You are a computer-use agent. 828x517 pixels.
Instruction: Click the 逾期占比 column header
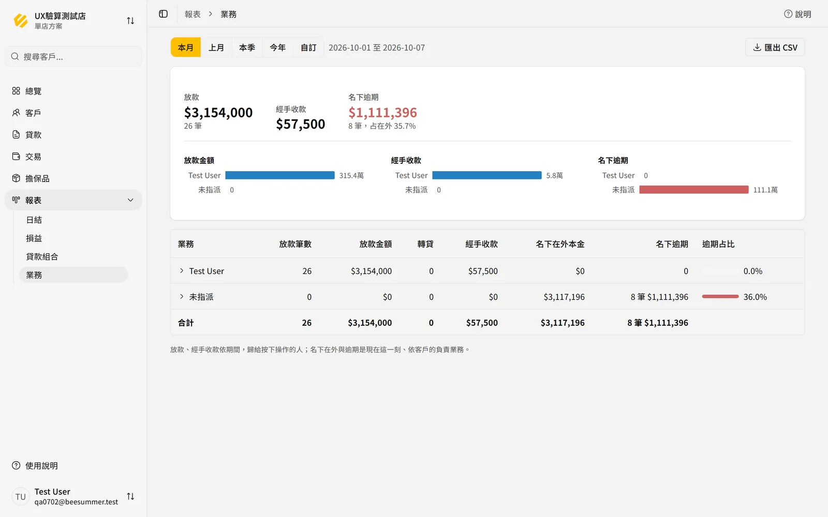coord(718,244)
